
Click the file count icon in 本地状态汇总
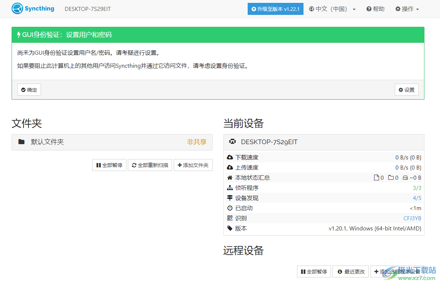point(376,178)
